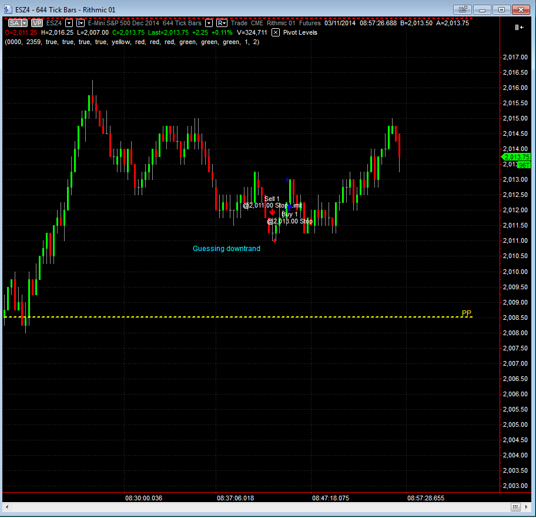This screenshot has height=518, width=536.
Task: Click the Futures label in header
Action: 310,23
